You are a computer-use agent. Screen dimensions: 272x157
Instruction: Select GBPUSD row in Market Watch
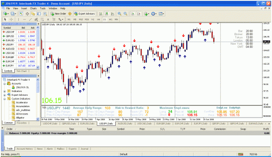tap(19, 36)
